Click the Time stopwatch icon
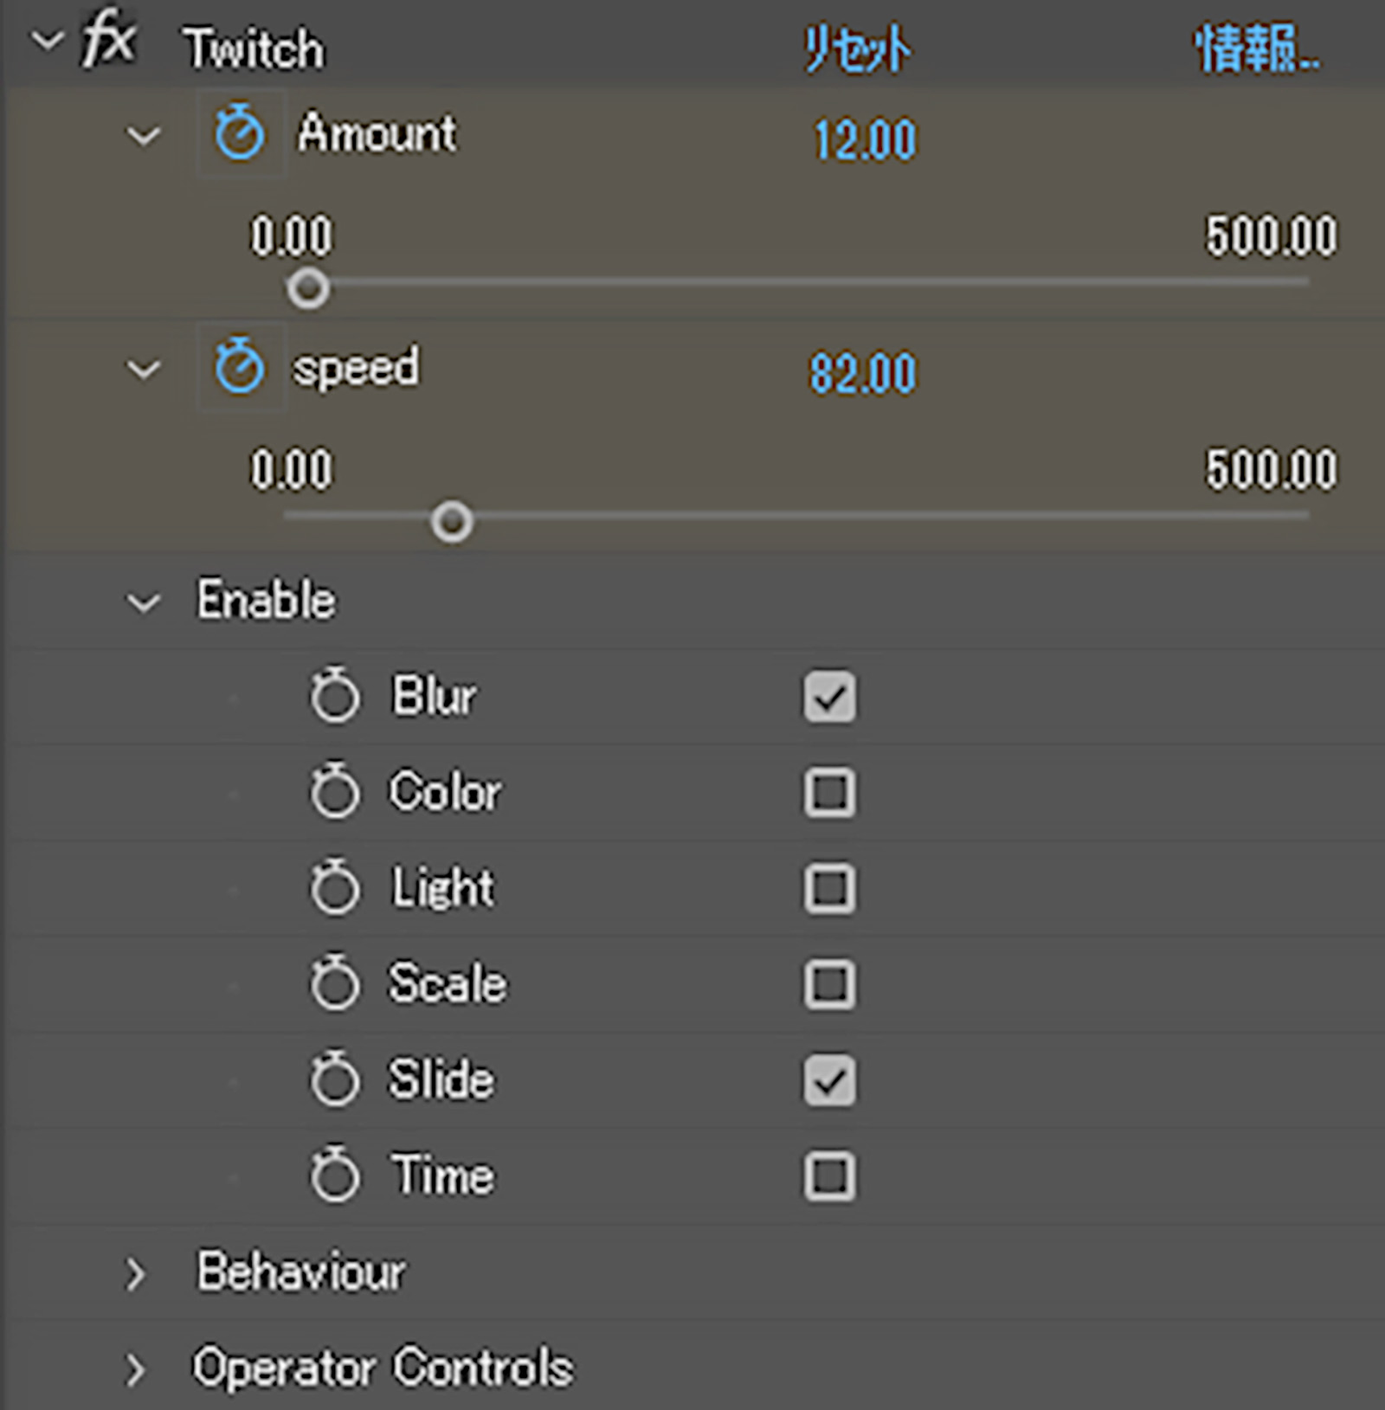Screen dimensions: 1385x1410 (334, 1175)
